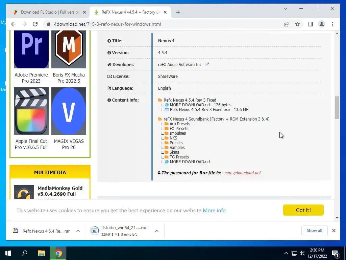Screen dimensions: 346x260
Task: Click the MediaMonkey Gold thumbnail icon
Action: [24, 192]
